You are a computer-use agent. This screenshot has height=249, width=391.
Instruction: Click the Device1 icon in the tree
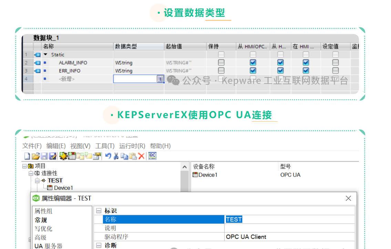pyautogui.click(x=50, y=188)
